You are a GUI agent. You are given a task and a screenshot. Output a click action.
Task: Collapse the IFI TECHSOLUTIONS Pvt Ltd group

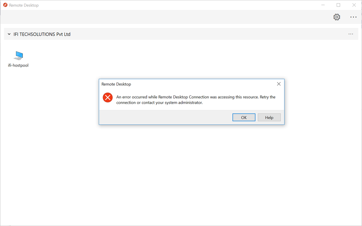click(9, 34)
